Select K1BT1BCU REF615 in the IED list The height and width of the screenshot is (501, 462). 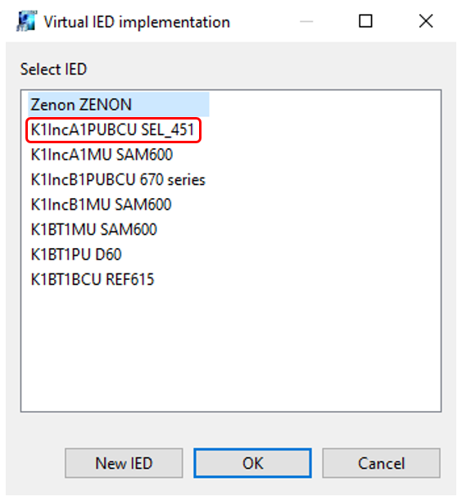click(x=93, y=279)
